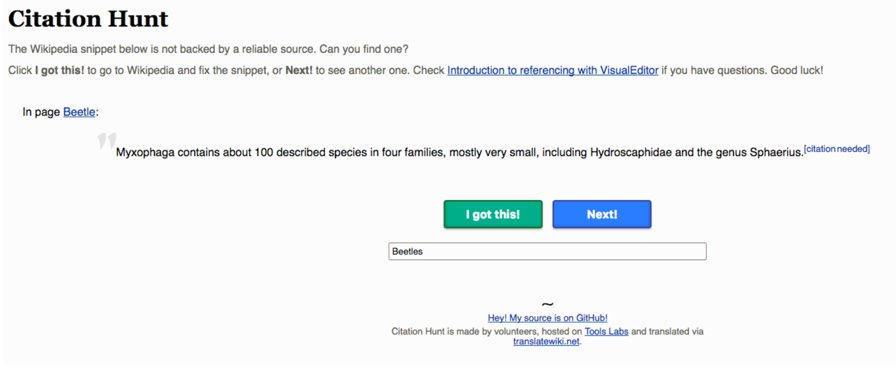Click the bold 'I got this!' instruction text
Image resolution: width=896 pixels, height=368 pixels.
click(59, 70)
